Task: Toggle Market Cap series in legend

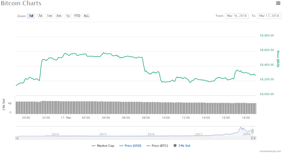Action: 103,146
